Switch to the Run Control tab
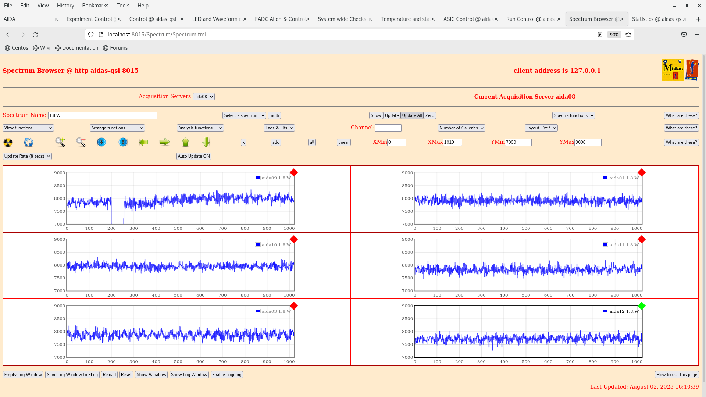The height and width of the screenshot is (397, 706). point(530,19)
